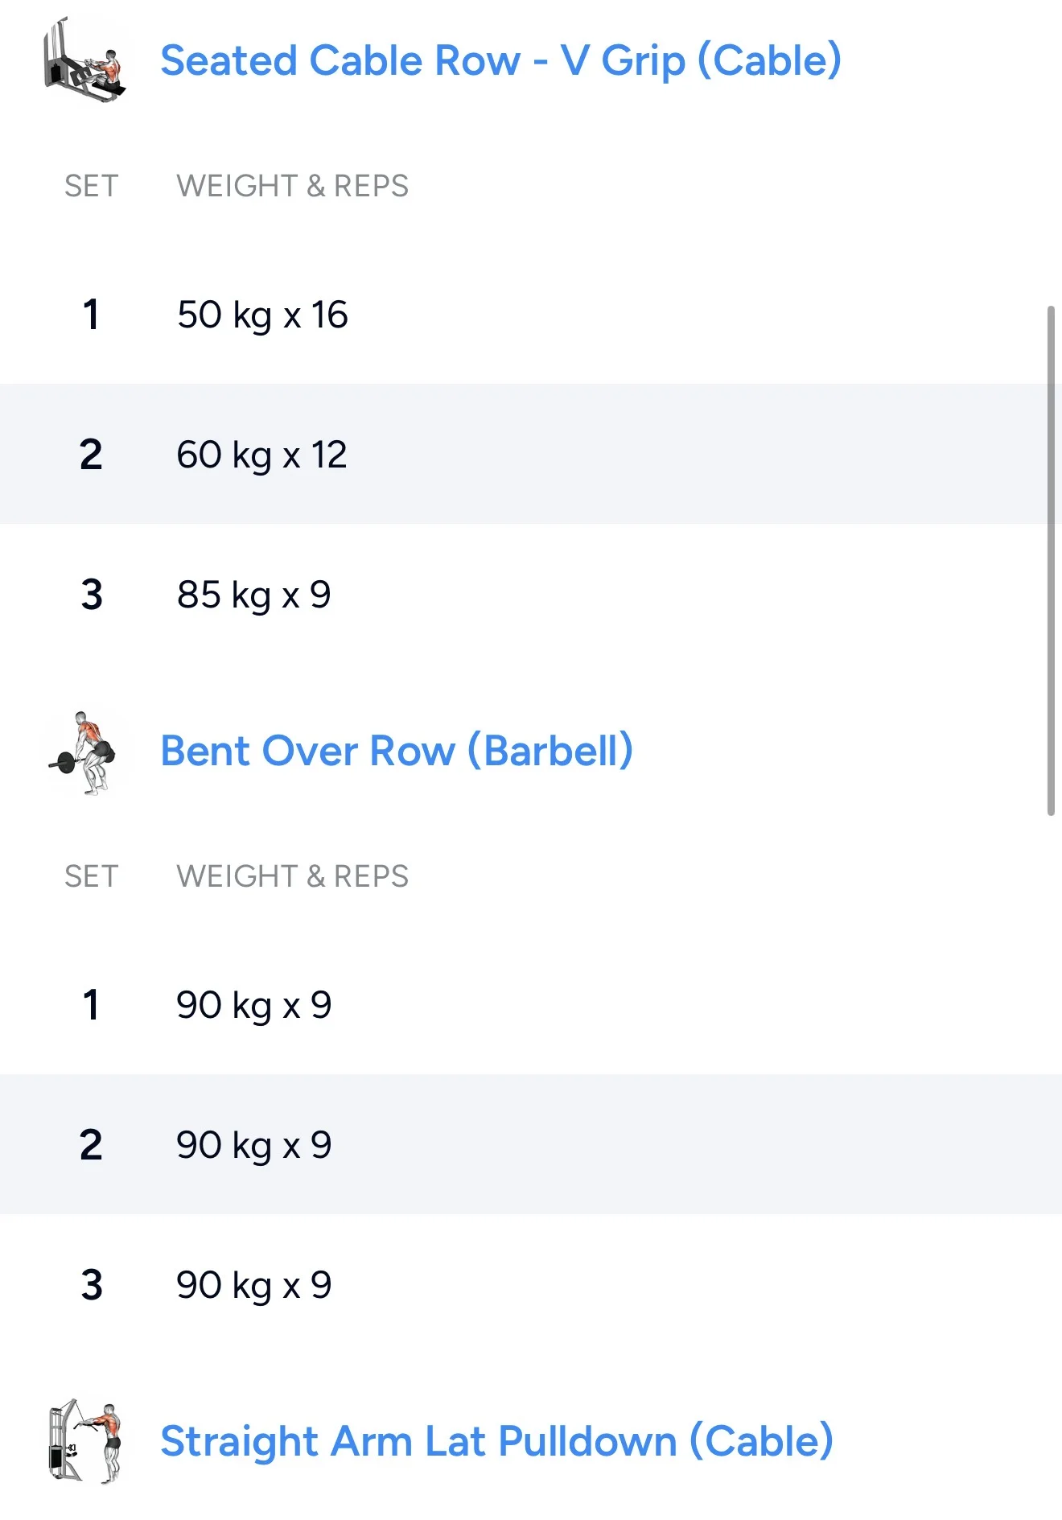
Task: Tap the Straight Arm Lat Pulldown thumbnail
Action: 84,1441
